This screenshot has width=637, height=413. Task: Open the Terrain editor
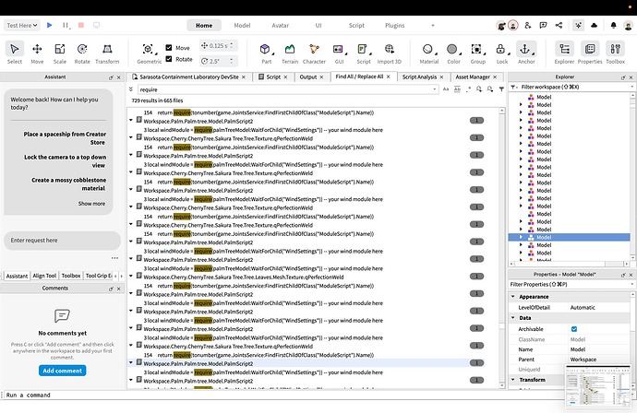(x=290, y=53)
